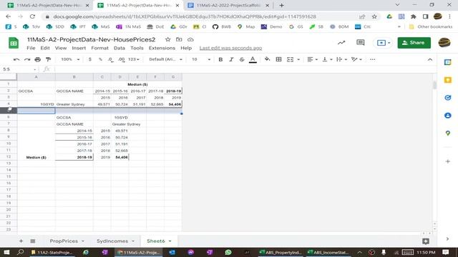Open the activity dashboard trend icon
This screenshot has width=458, height=257.
[x=341, y=43]
